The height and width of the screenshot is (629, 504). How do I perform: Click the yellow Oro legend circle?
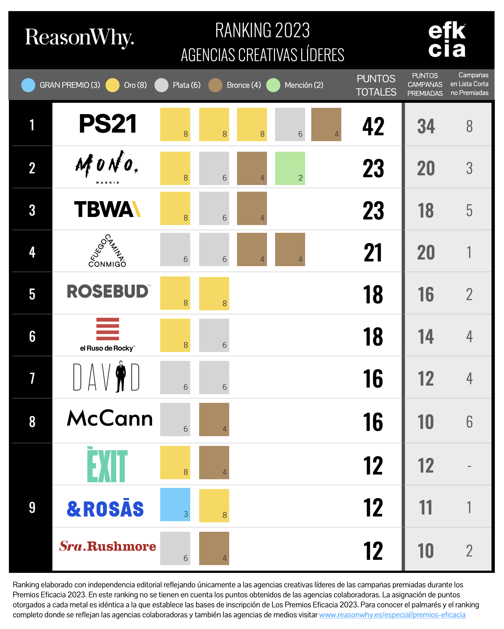tap(112, 85)
